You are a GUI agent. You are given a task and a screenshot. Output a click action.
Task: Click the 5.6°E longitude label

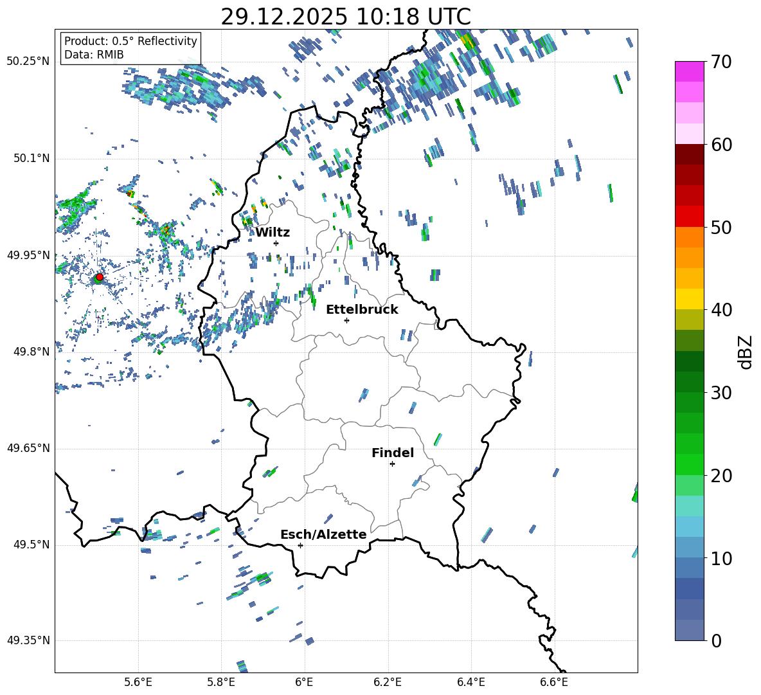click(138, 682)
